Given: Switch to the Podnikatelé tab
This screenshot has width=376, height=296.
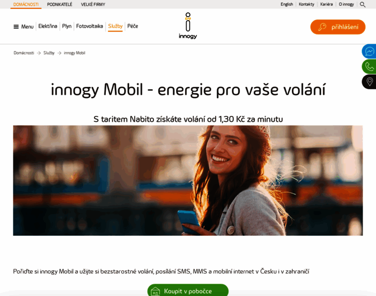Looking at the screenshot, I should pos(59,4).
